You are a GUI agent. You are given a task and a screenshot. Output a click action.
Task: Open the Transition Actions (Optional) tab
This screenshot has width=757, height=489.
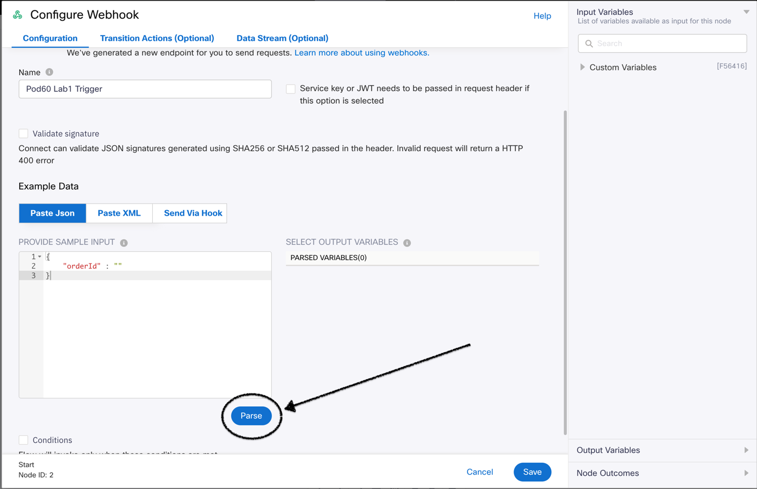click(157, 38)
